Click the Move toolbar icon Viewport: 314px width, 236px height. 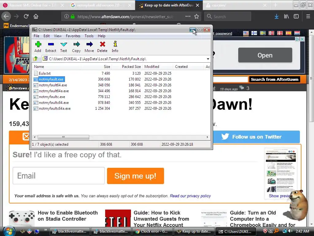point(89,47)
